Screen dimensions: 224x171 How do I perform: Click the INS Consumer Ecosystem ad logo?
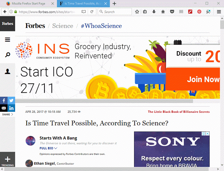[43, 51]
